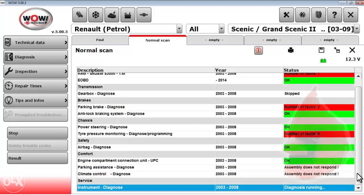
Task: Expand the Technical data menu arrow
Action: pyautogui.click(x=66, y=42)
